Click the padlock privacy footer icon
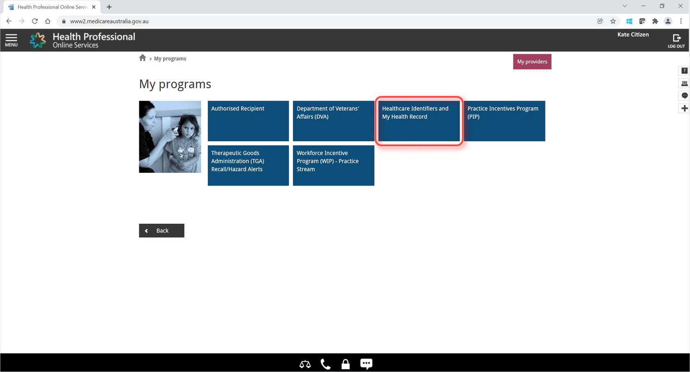This screenshot has width=690, height=372. tap(345, 364)
